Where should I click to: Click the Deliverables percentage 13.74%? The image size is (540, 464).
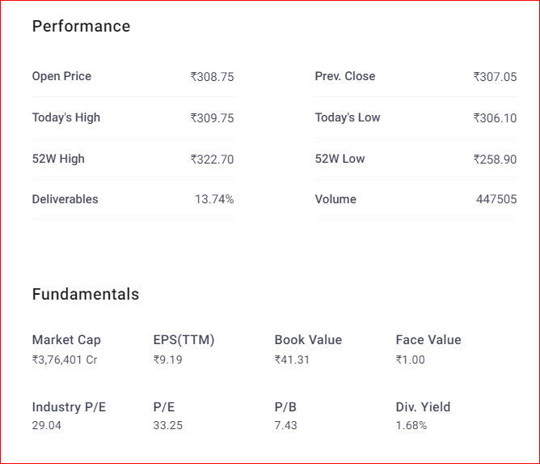(x=214, y=199)
